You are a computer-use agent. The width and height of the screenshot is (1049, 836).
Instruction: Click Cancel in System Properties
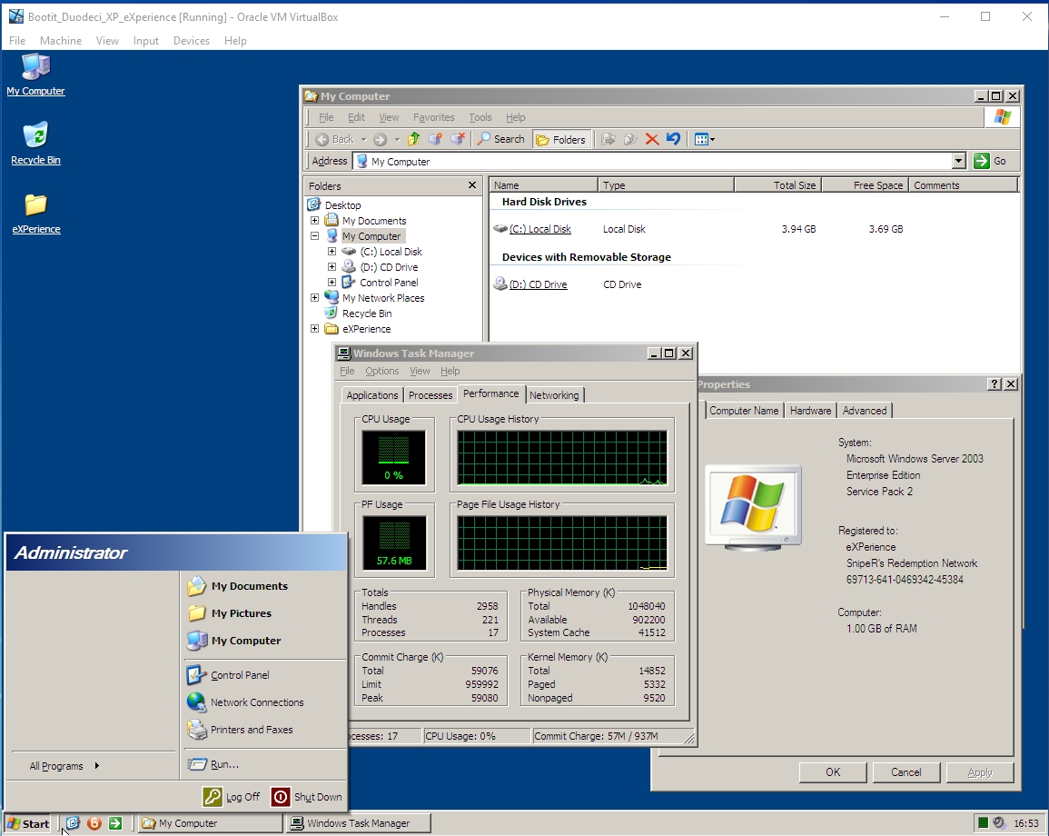(x=906, y=771)
